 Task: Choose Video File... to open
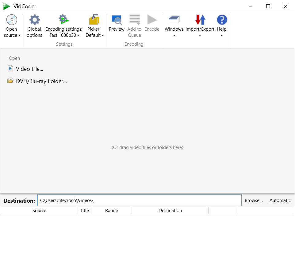coord(29,69)
